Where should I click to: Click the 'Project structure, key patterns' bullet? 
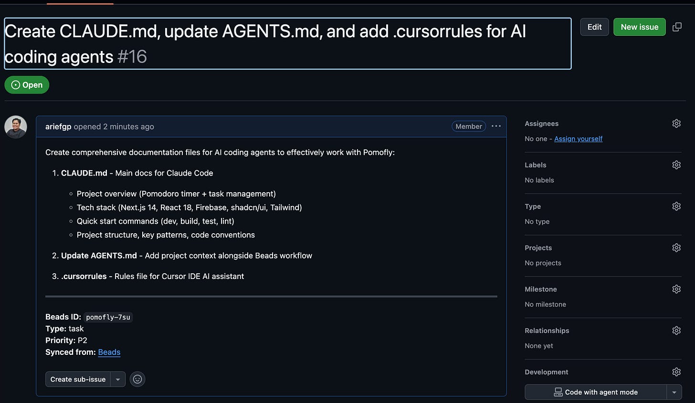pos(166,235)
